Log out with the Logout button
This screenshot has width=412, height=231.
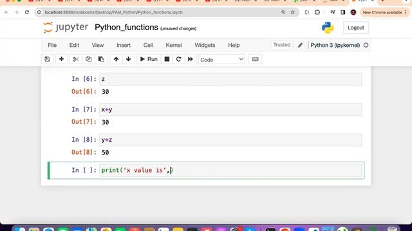(356, 28)
